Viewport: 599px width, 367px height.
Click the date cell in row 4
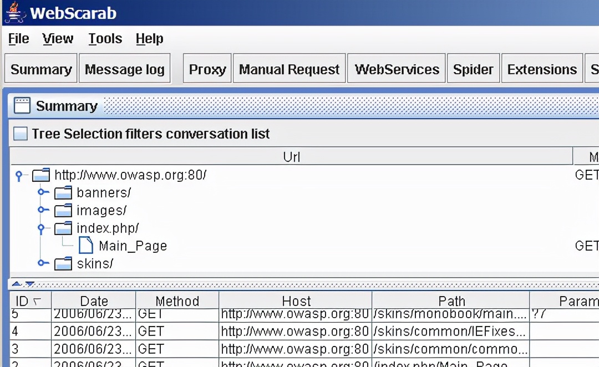94,331
